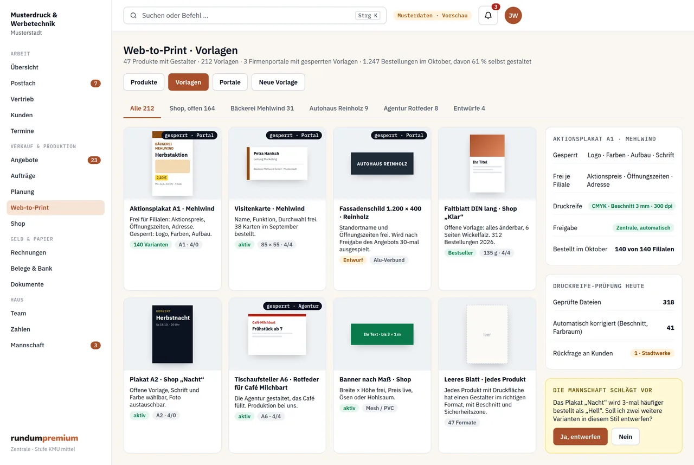Open the green Banner nach Maß thumbnail
This screenshot has height=465, width=694.
(x=382, y=334)
